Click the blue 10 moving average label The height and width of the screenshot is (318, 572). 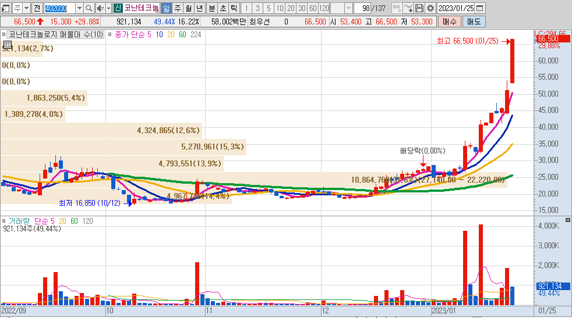coord(159,35)
